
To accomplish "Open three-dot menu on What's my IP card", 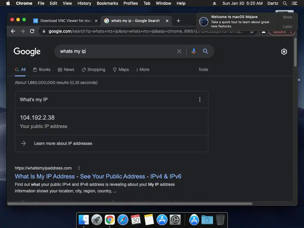I will (200, 99).
